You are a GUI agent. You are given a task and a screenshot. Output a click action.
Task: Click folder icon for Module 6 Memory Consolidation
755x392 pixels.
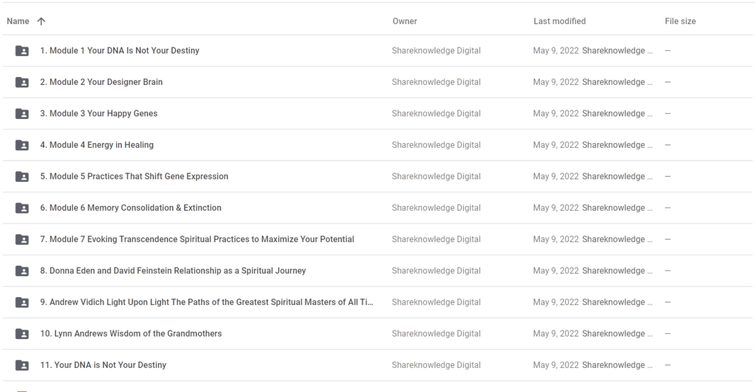click(x=22, y=208)
